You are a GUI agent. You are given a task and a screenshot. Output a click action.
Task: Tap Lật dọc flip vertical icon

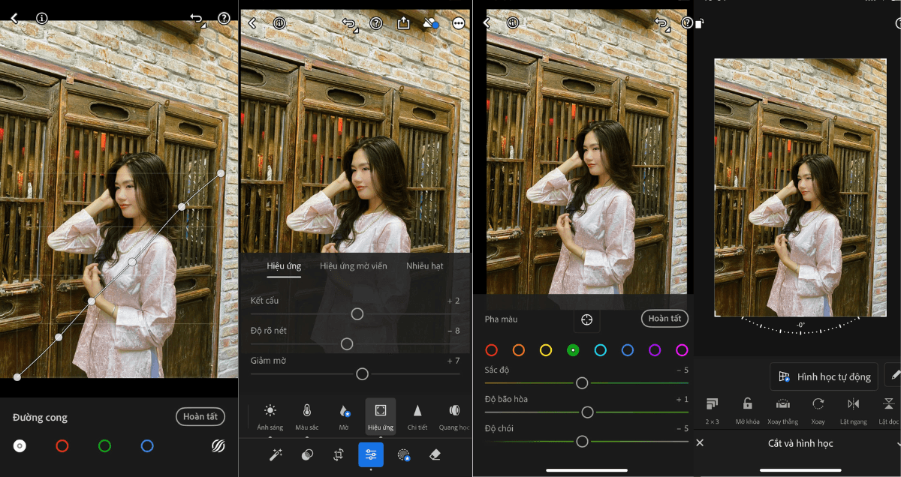tap(889, 404)
